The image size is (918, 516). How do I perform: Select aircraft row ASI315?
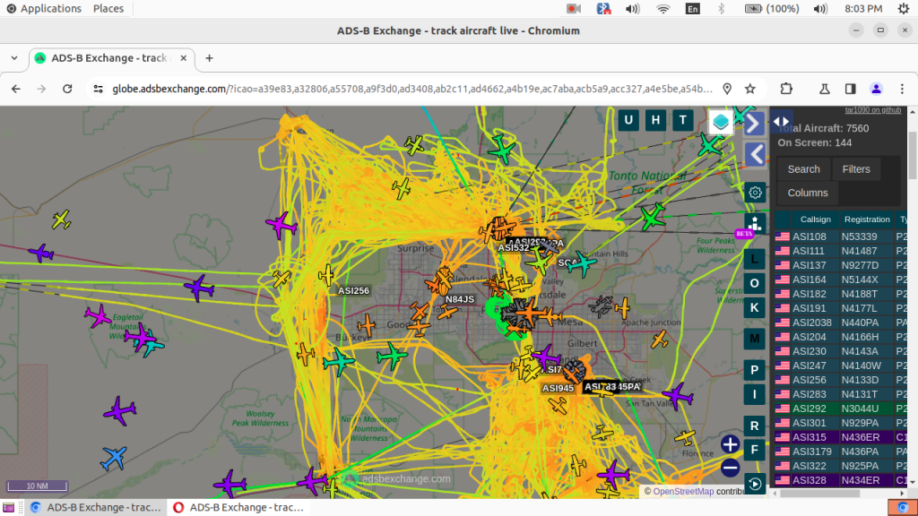point(840,437)
